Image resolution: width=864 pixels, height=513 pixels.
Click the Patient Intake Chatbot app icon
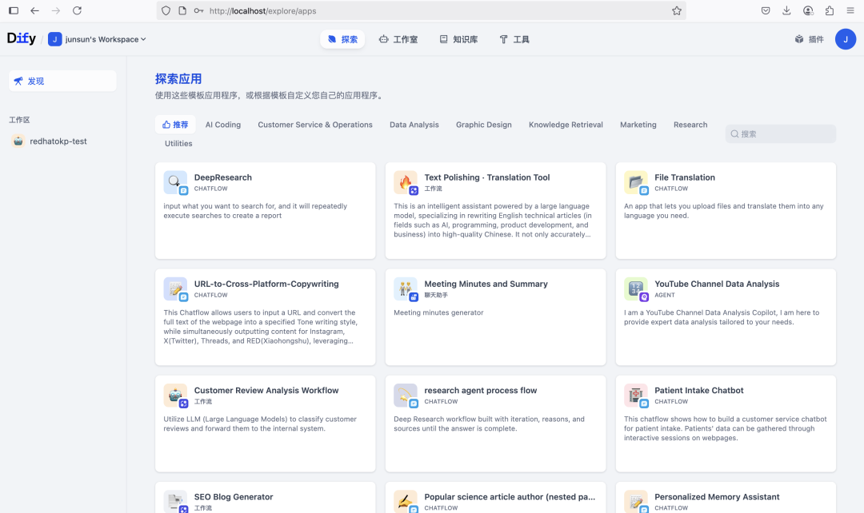[x=636, y=395]
